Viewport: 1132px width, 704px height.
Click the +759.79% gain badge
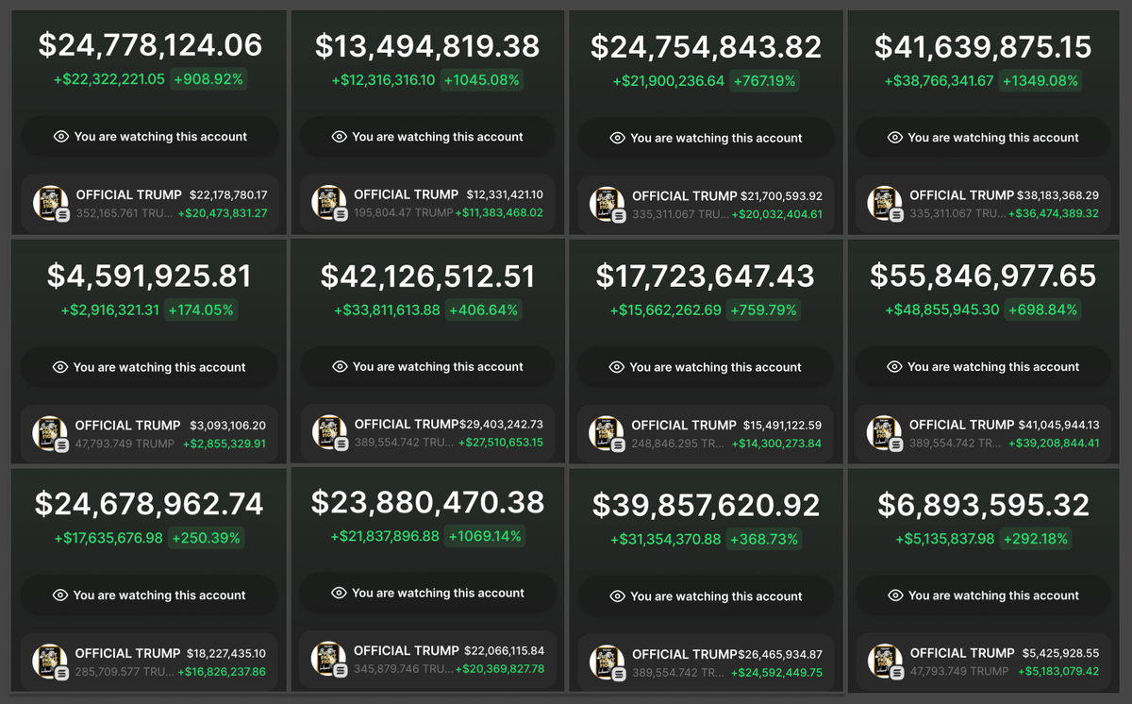pos(763,310)
